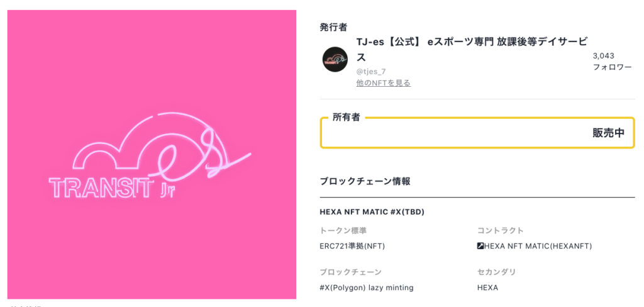
Task: Click the @tjes_7 handle
Action: (x=371, y=71)
